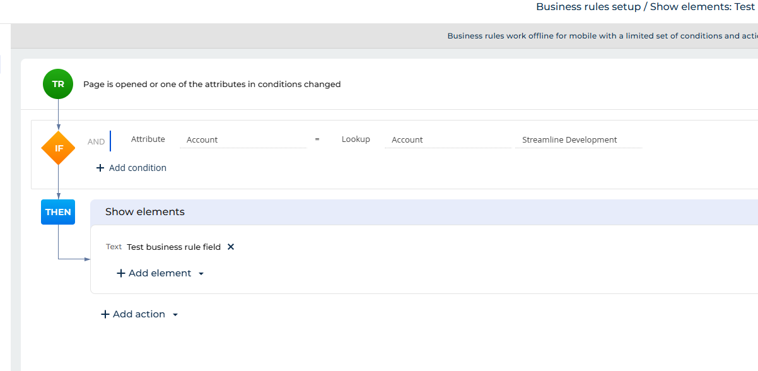Change the equals comparison operator

[x=317, y=139]
